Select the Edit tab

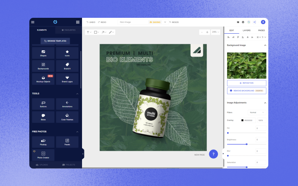point(231,30)
